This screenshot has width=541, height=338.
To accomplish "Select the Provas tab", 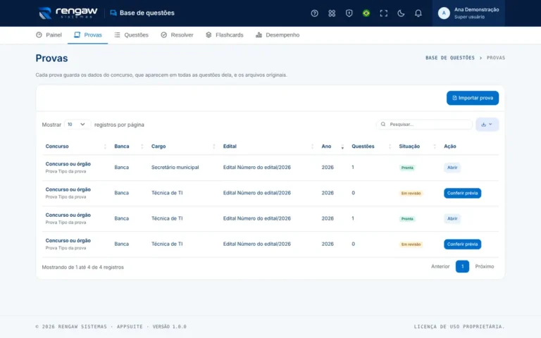I will click(x=87, y=35).
